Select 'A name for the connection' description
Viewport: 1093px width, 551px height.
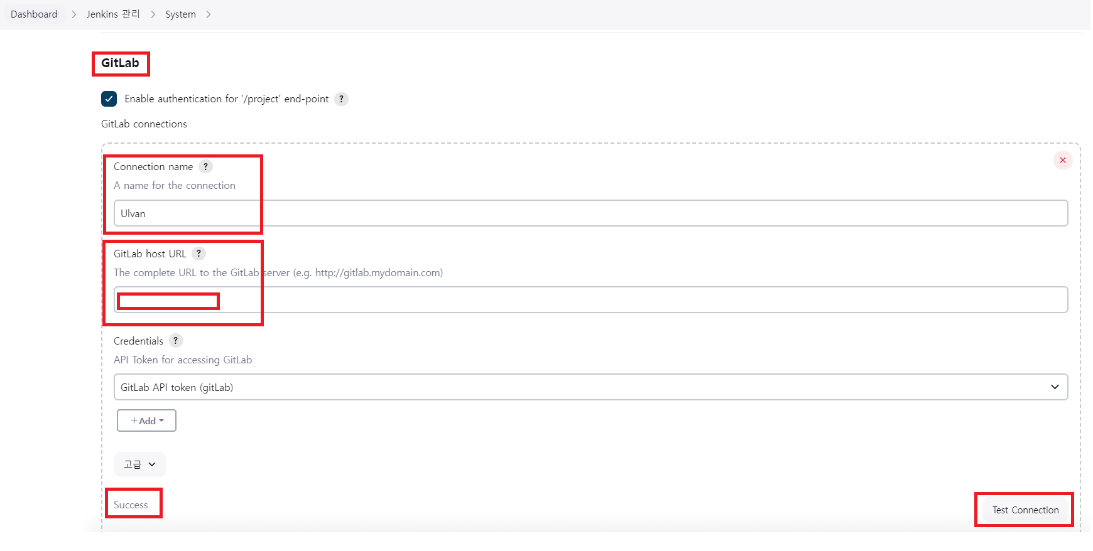[x=175, y=186]
